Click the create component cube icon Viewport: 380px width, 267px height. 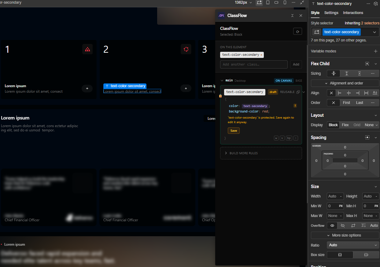click(x=376, y=4)
